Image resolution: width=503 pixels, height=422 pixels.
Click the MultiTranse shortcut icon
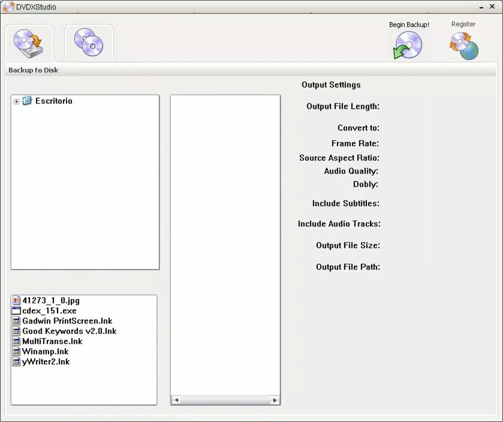pyautogui.click(x=16, y=341)
